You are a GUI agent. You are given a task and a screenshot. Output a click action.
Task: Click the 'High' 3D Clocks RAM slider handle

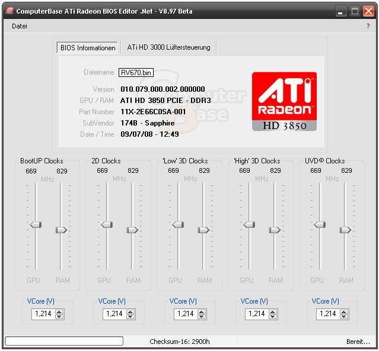[275, 230]
